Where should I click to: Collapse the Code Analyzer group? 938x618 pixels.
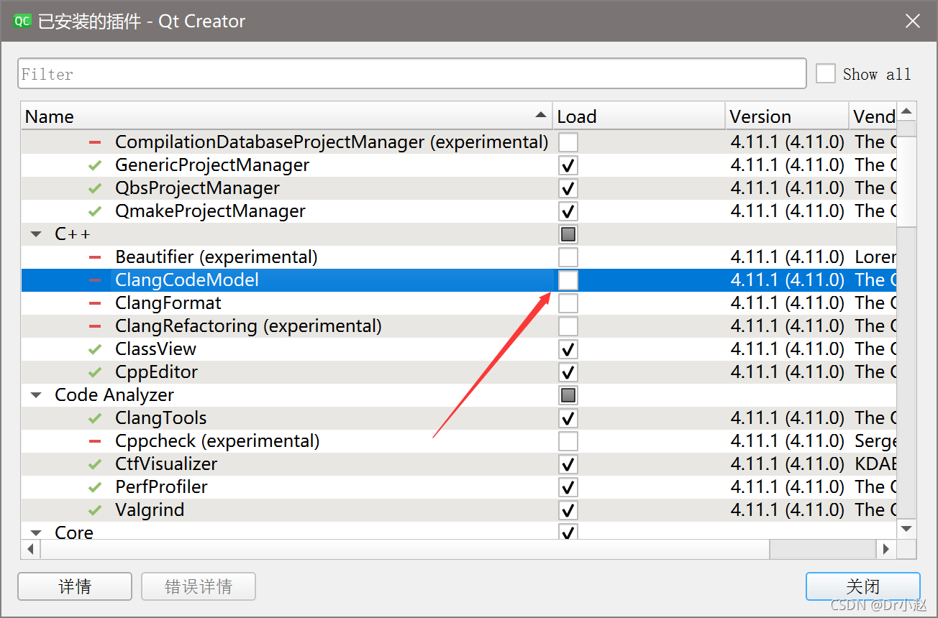tap(35, 395)
